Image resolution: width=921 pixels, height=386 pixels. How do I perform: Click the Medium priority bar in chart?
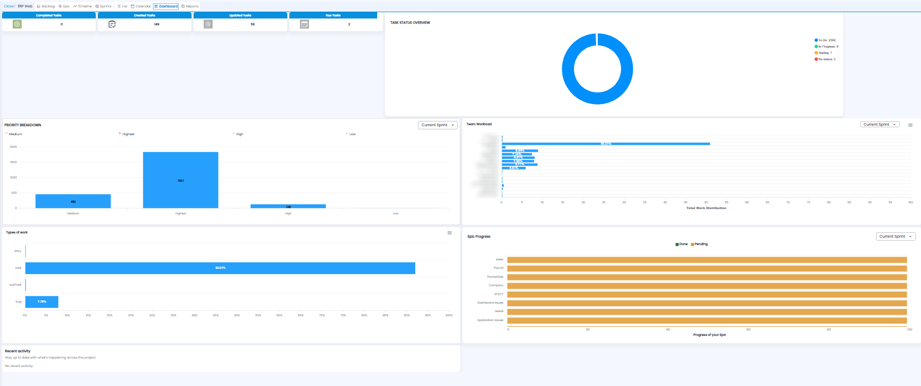point(73,201)
